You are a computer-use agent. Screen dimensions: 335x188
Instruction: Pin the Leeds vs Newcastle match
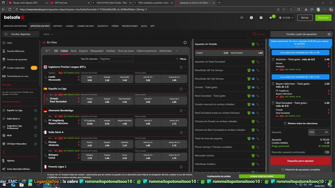click(x=46, y=78)
